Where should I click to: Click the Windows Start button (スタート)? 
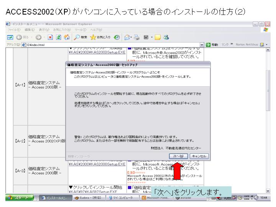tap(20, 198)
